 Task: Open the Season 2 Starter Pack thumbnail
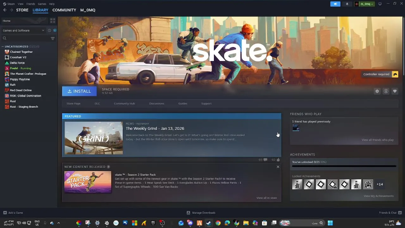click(x=88, y=182)
